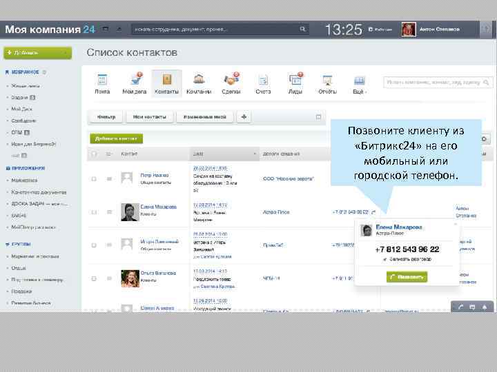The width and height of the screenshot is (497, 372).
Task: Click the Моя компания 24 logo
Action: tap(50, 30)
